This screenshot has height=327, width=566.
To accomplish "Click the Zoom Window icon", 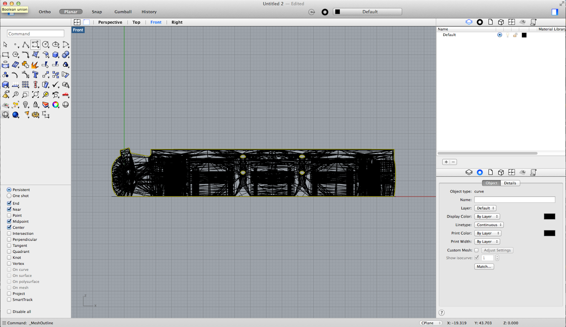I will 25,95.
